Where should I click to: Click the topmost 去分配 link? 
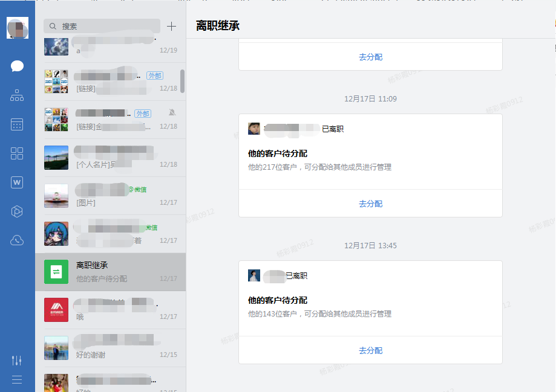pyautogui.click(x=370, y=57)
